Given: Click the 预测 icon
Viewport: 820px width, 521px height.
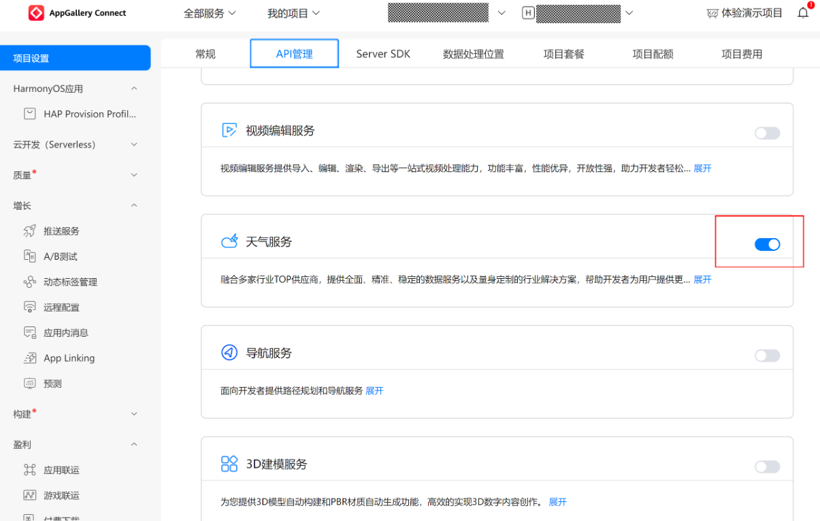Looking at the screenshot, I should point(30,384).
